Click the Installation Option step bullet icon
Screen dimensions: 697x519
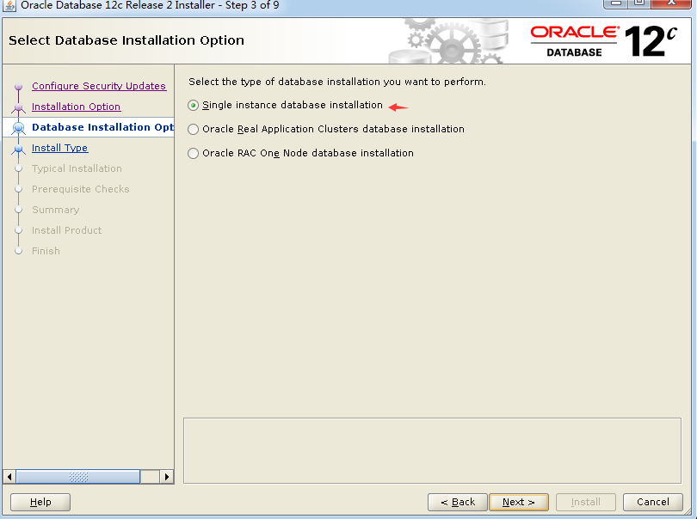[18, 107]
